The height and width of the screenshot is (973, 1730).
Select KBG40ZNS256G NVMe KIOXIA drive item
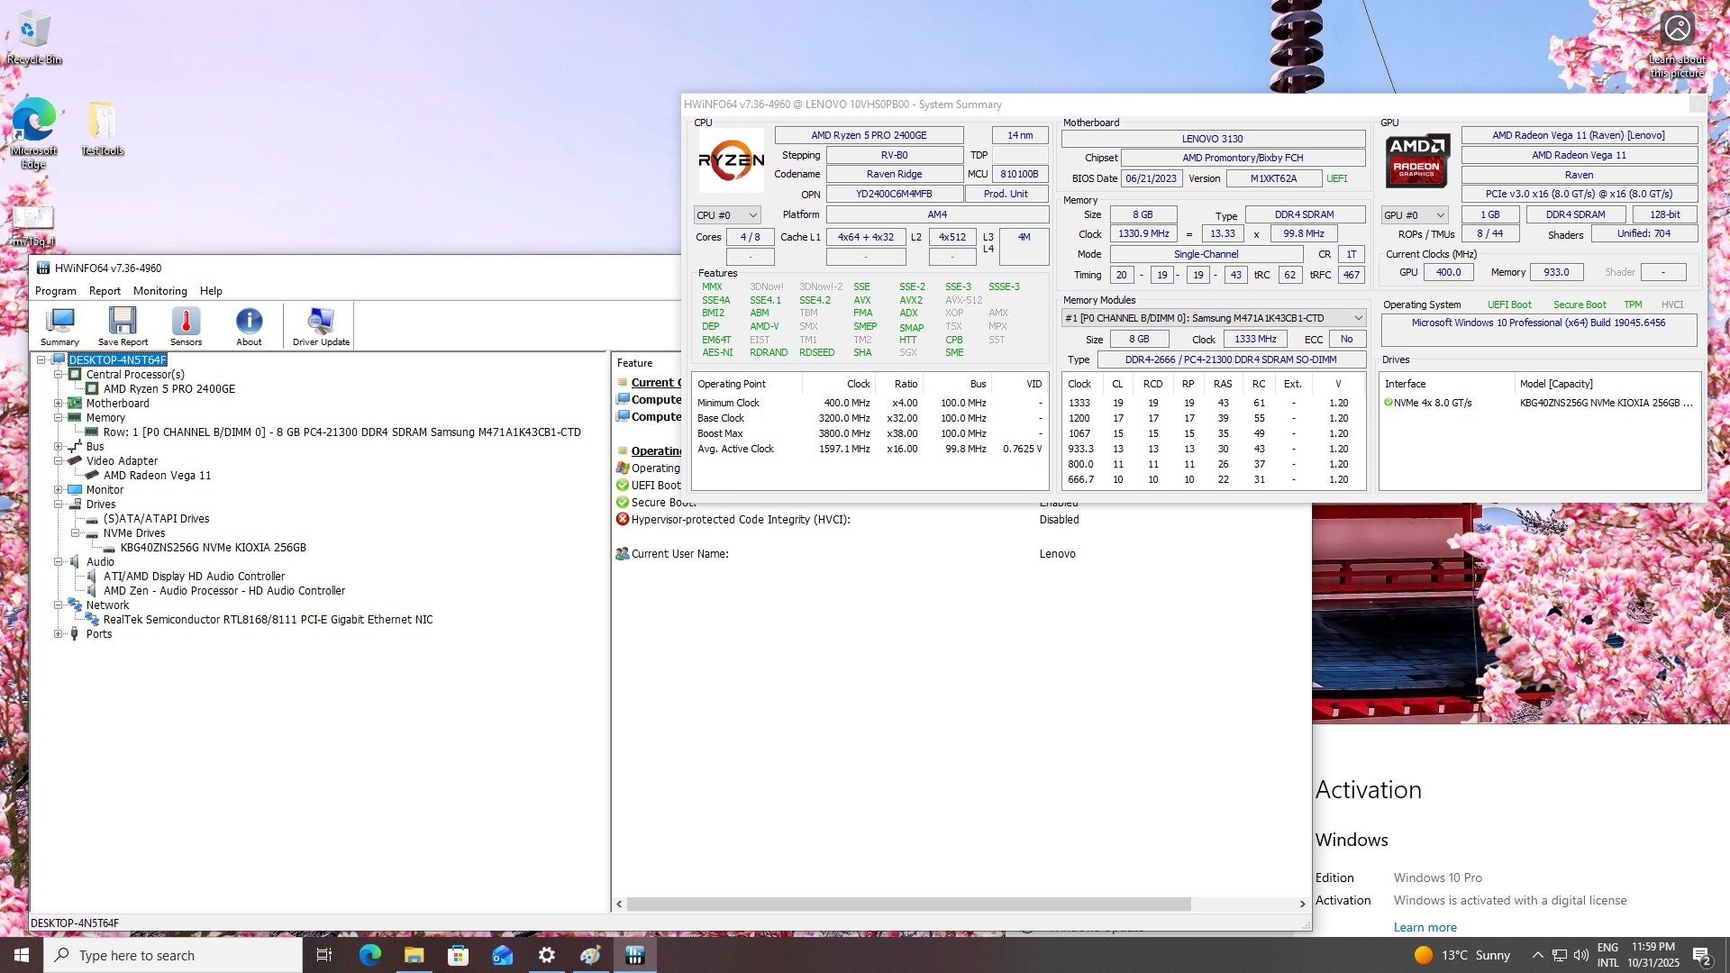pos(213,548)
